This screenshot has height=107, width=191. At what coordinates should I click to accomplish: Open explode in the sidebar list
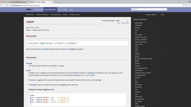(137, 54)
